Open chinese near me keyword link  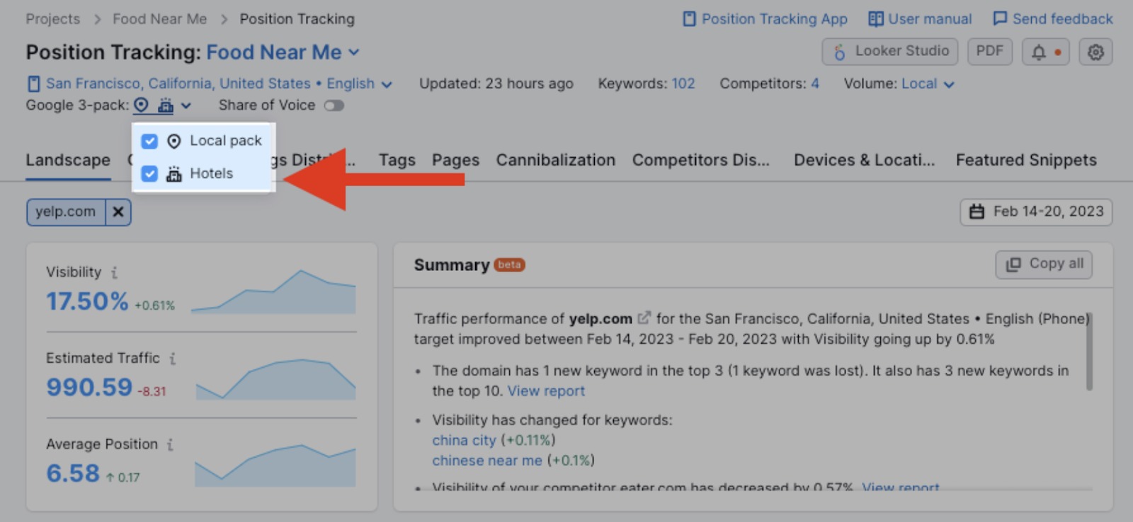pyautogui.click(x=487, y=461)
